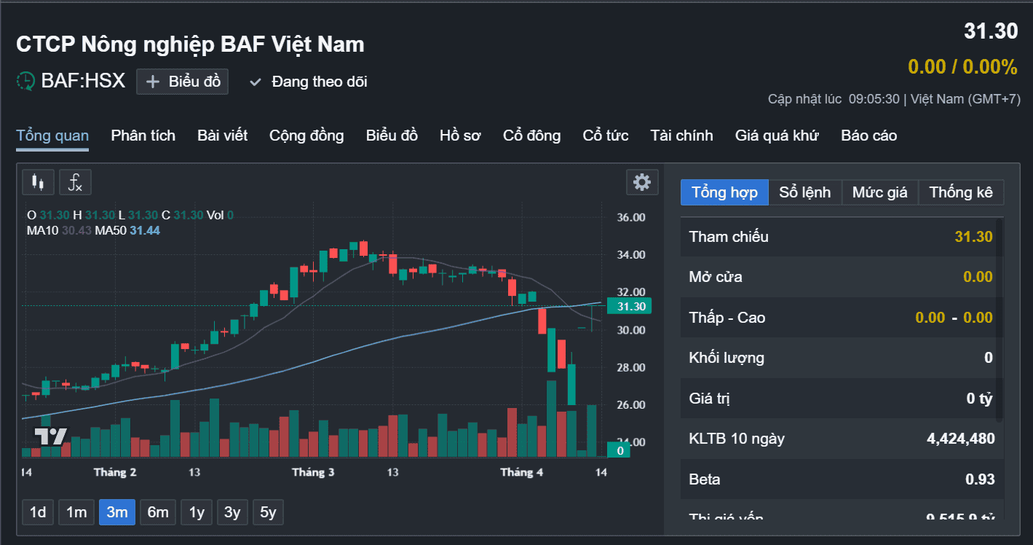The width and height of the screenshot is (1033, 545).
Task: Open the Bài viết tab
Action: [222, 136]
